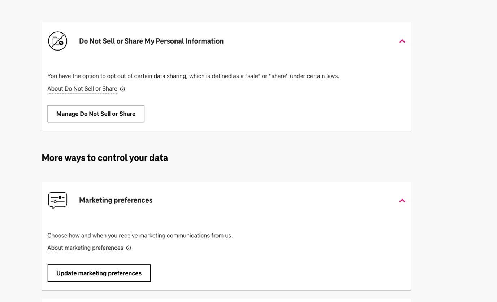497x302 pixels.
Task: Click the quoted word "sale" in the description
Action: [x=252, y=76]
